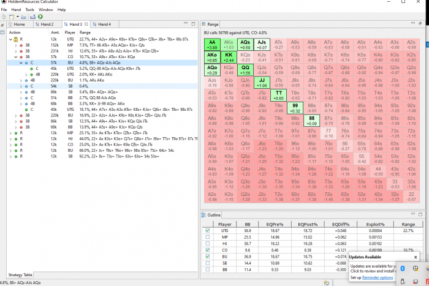The image size is (429, 286).
Task: Open the Window menu
Action: point(46,10)
